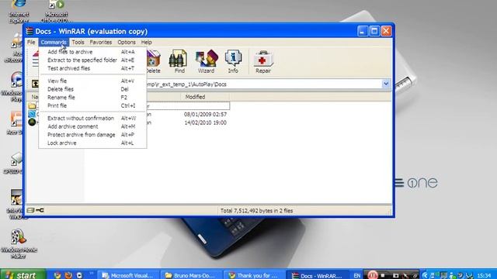Click the Start button
Screen dimensions: 497x279
click(23, 275)
